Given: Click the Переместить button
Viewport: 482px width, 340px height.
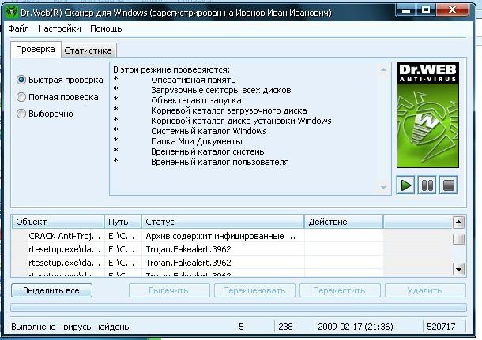Looking at the screenshot, I should (x=340, y=290).
